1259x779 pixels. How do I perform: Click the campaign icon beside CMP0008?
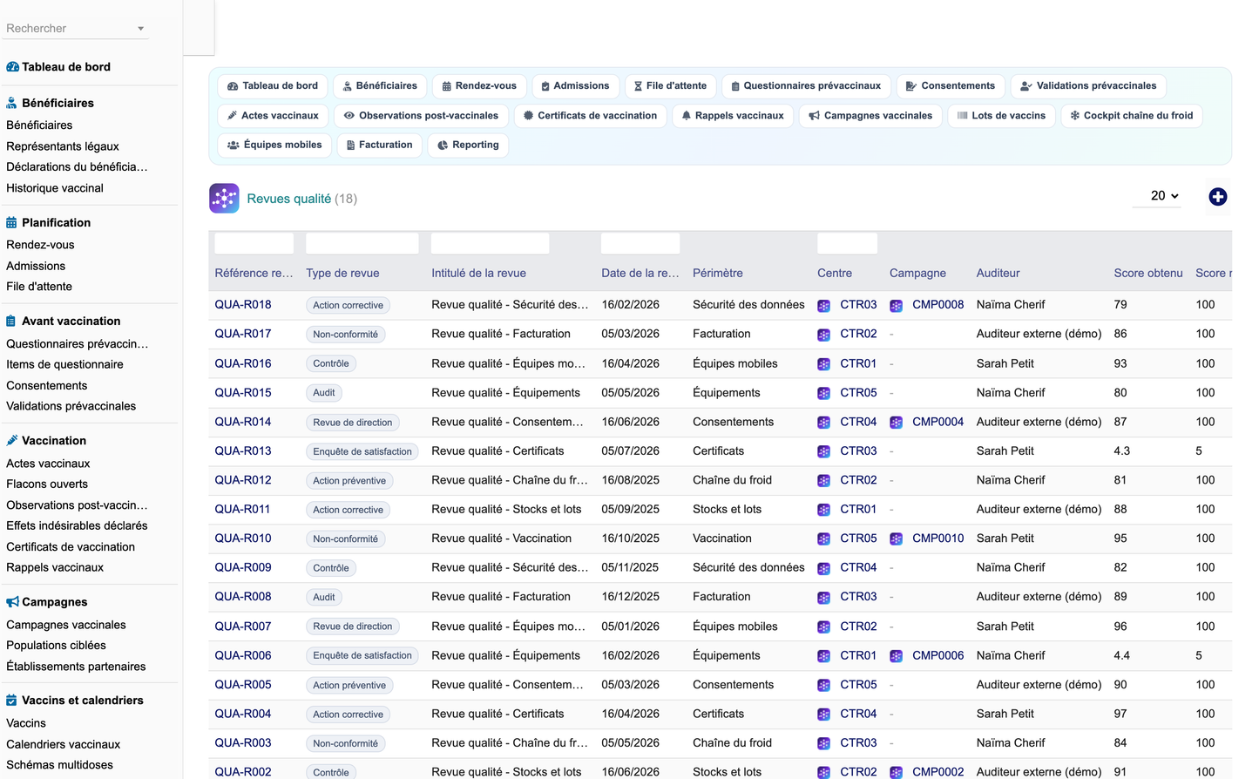896,306
